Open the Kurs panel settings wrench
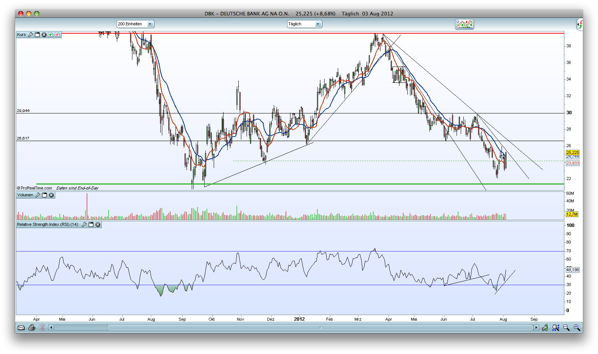This screenshot has width=598, height=354. 31,34
